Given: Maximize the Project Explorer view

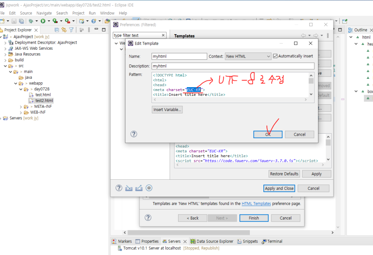Looking at the screenshot, I should [104, 30].
